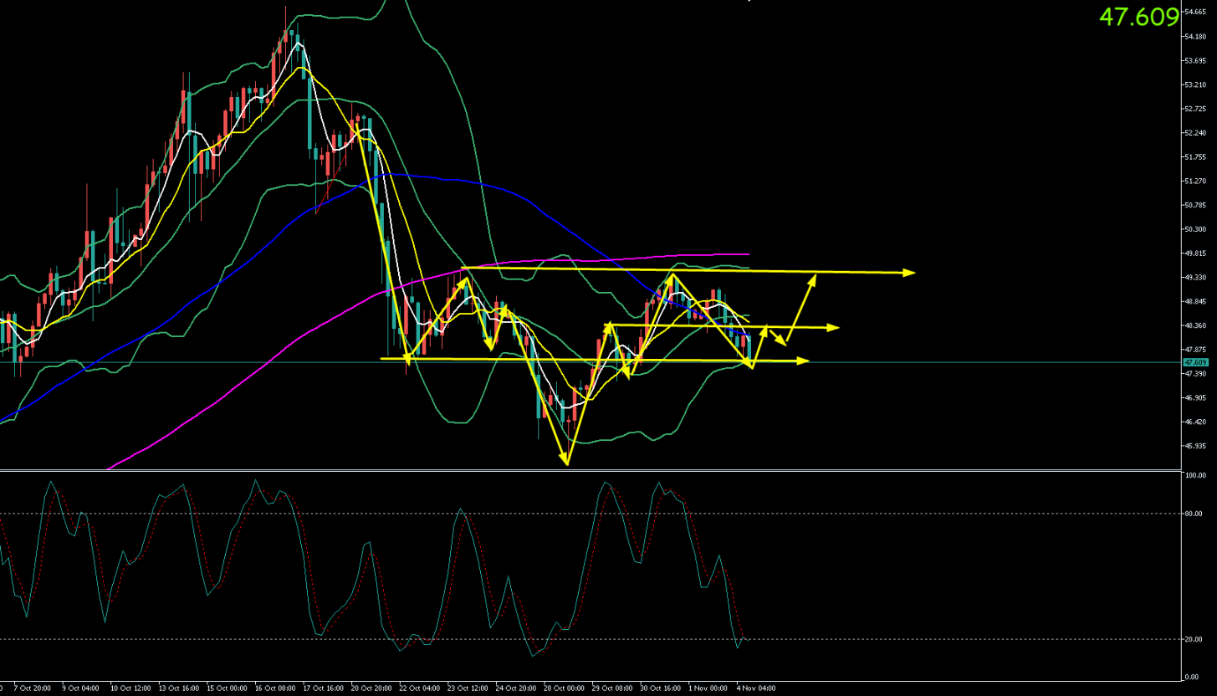1217x696 pixels.
Task: Select the 17 Oct 16:00 time label
Action: click(x=323, y=688)
